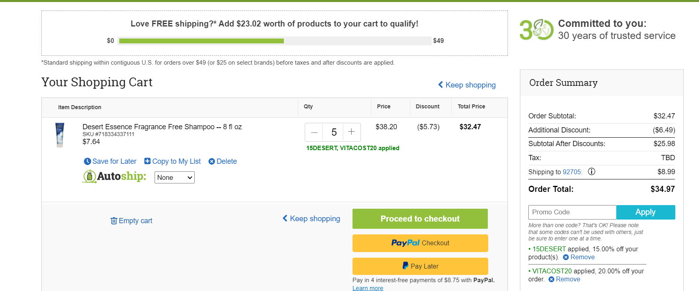Click the Autoship bottle logo

click(89, 176)
